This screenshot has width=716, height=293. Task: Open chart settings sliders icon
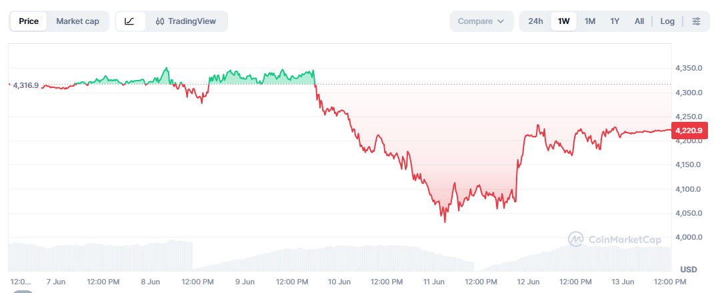point(696,21)
